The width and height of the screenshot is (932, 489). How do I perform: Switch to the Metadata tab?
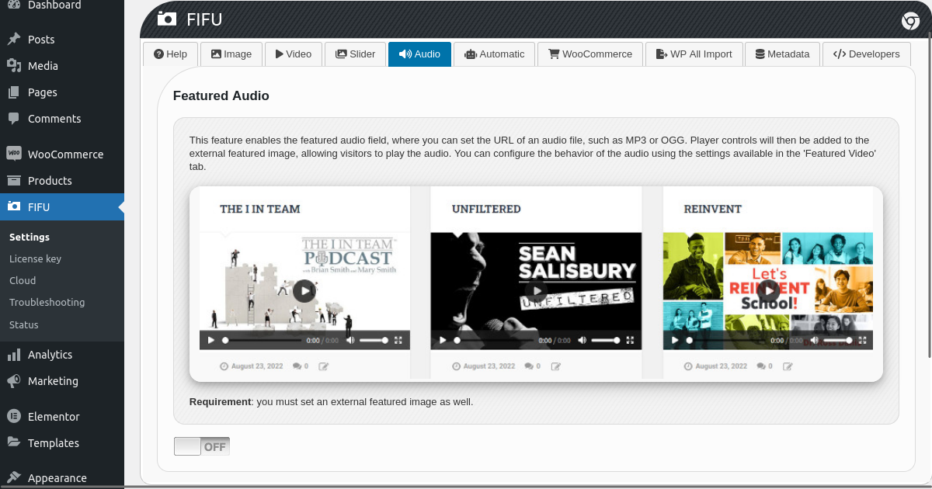[782, 54]
